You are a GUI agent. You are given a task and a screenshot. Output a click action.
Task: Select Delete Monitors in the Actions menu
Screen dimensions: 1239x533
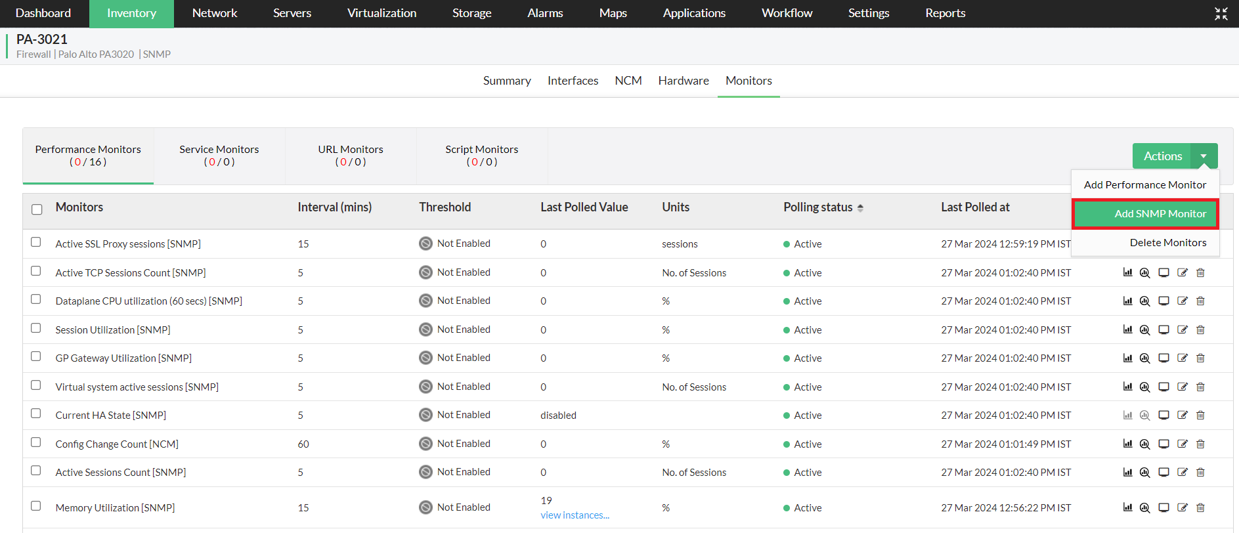click(x=1167, y=243)
